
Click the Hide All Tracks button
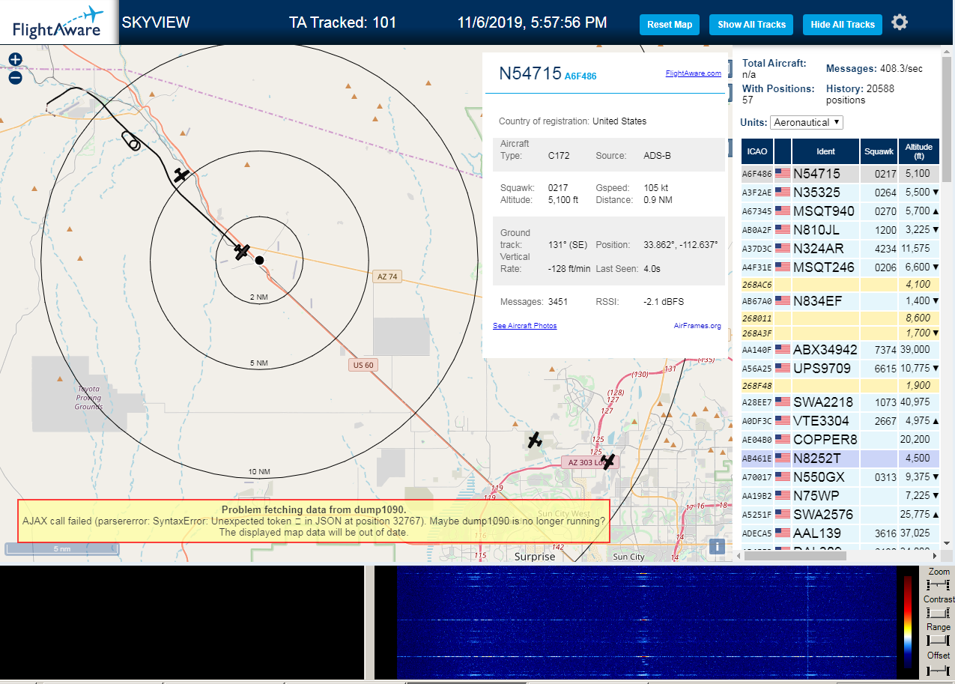(843, 25)
